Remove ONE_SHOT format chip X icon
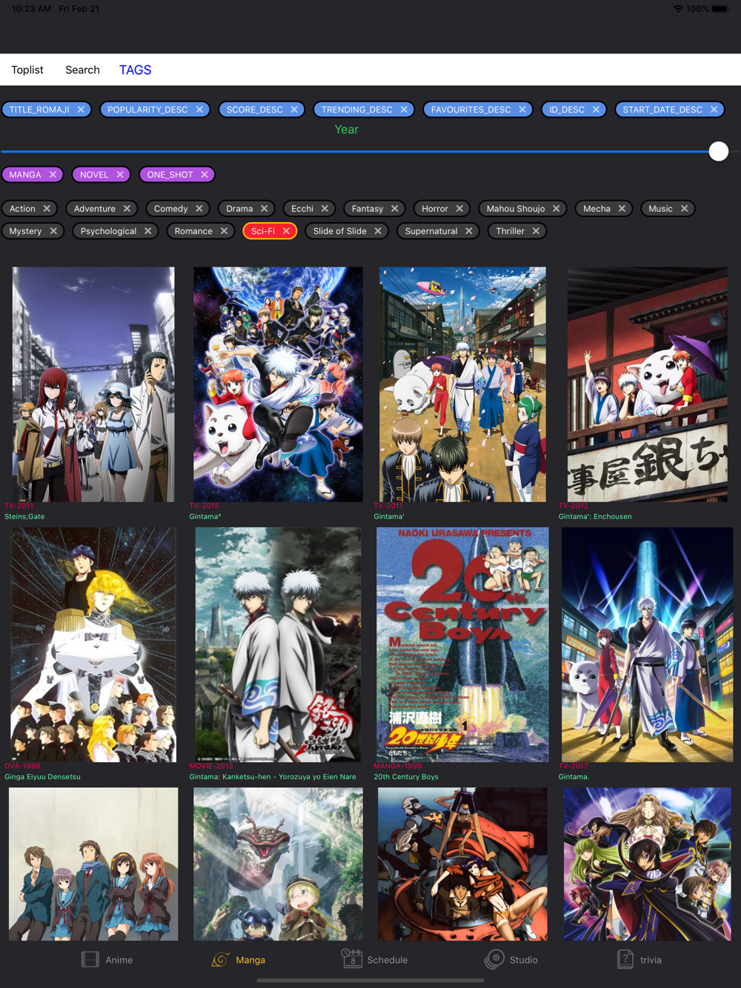The image size is (741, 988). [x=205, y=175]
